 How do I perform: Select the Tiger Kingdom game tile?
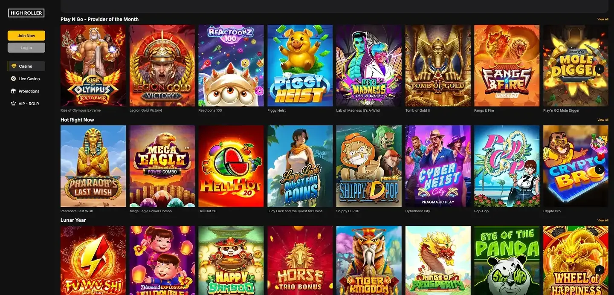pyautogui.click(x=369, y=260)
